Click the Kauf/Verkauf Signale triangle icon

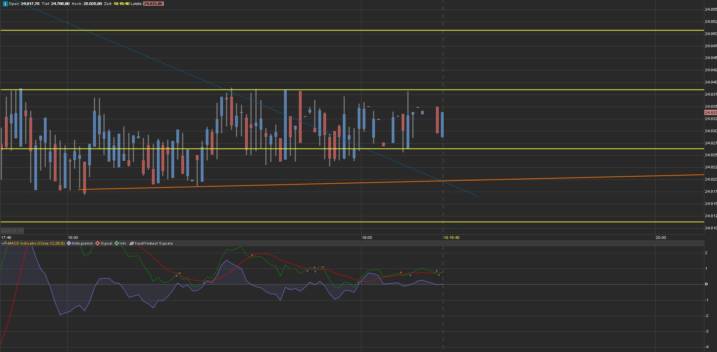(x=132, y=243)
